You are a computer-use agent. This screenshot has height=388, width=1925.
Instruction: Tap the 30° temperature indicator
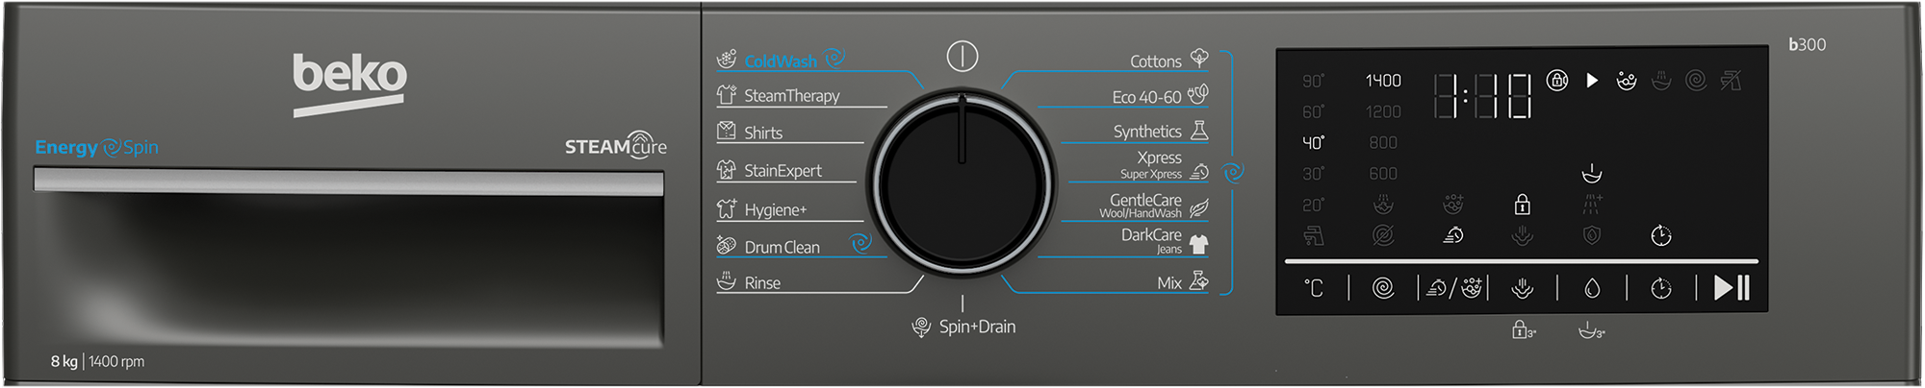click(1314, 174)
